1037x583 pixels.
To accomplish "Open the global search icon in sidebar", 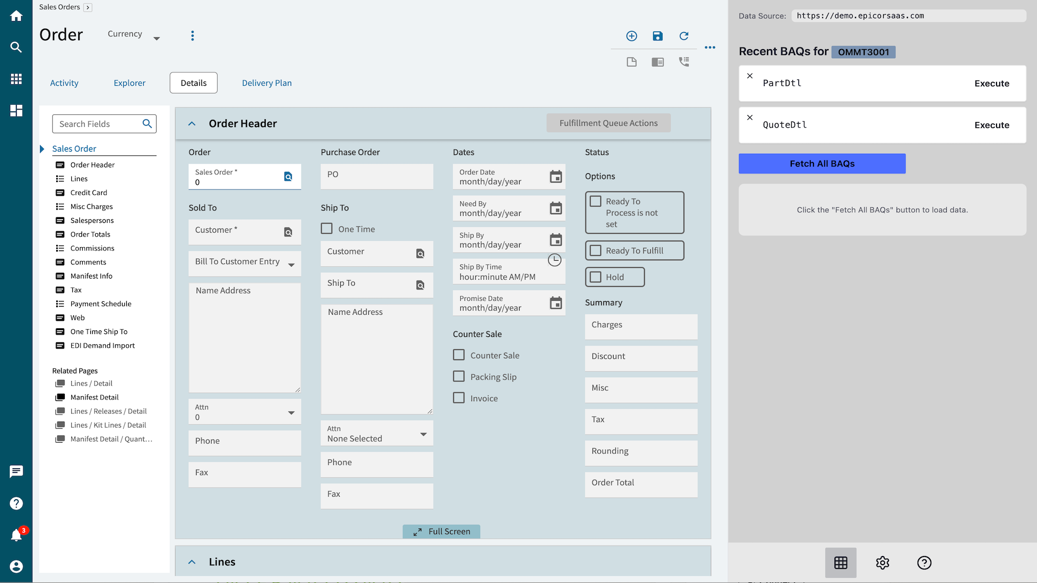I will tap(16, 47).
